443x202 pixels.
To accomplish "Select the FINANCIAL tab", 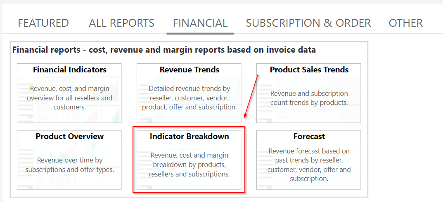I will coord(200,23).
